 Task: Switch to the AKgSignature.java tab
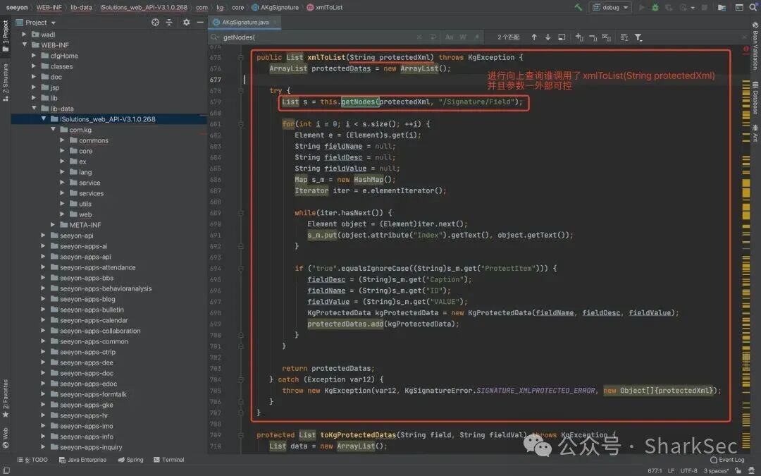245,23
